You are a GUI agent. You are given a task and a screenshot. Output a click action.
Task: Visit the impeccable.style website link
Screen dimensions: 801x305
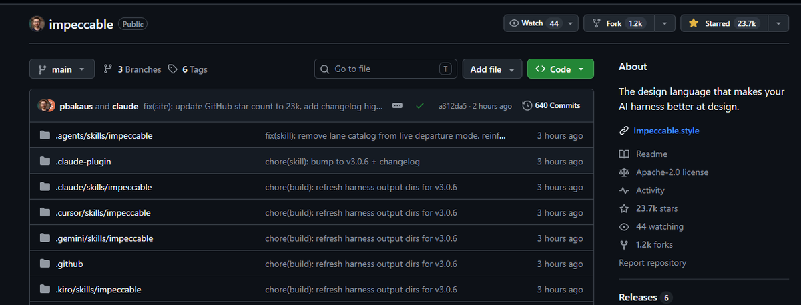pyautogui.click(x=666, y=131)
